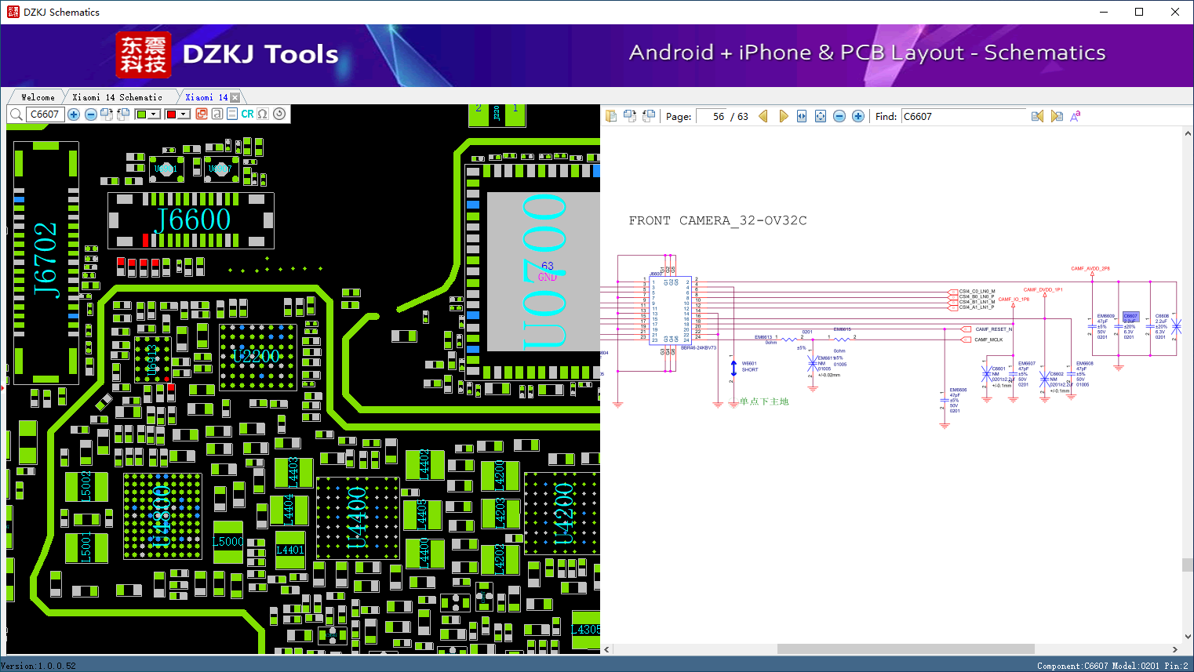This screenshot has width=1194, height=672.
Task: Click the red color swatch
Action: click(x=171, y=114)
